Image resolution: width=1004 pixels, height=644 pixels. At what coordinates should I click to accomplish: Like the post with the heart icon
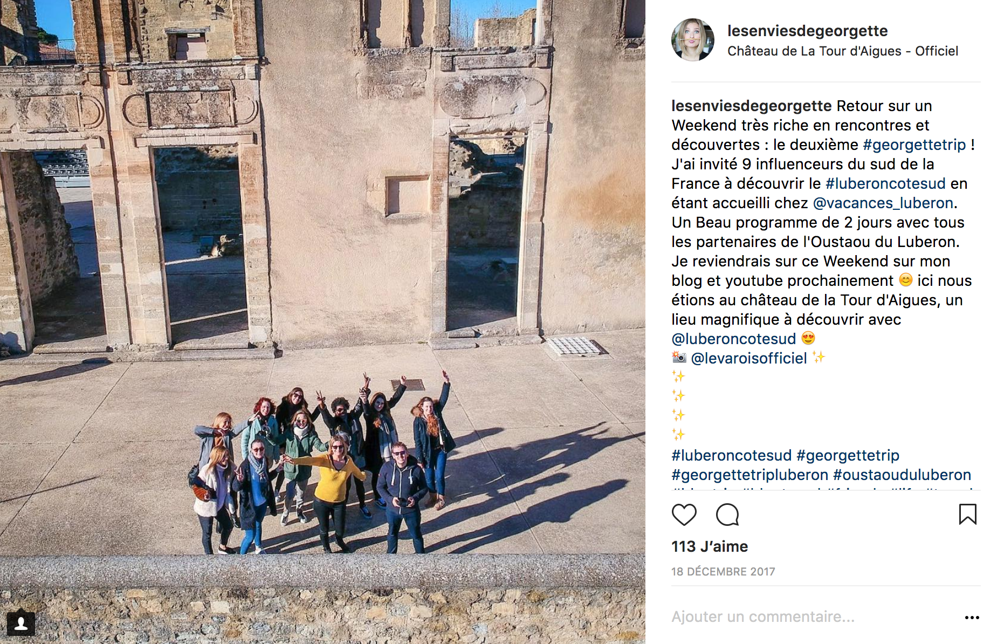tap(684, 515)
